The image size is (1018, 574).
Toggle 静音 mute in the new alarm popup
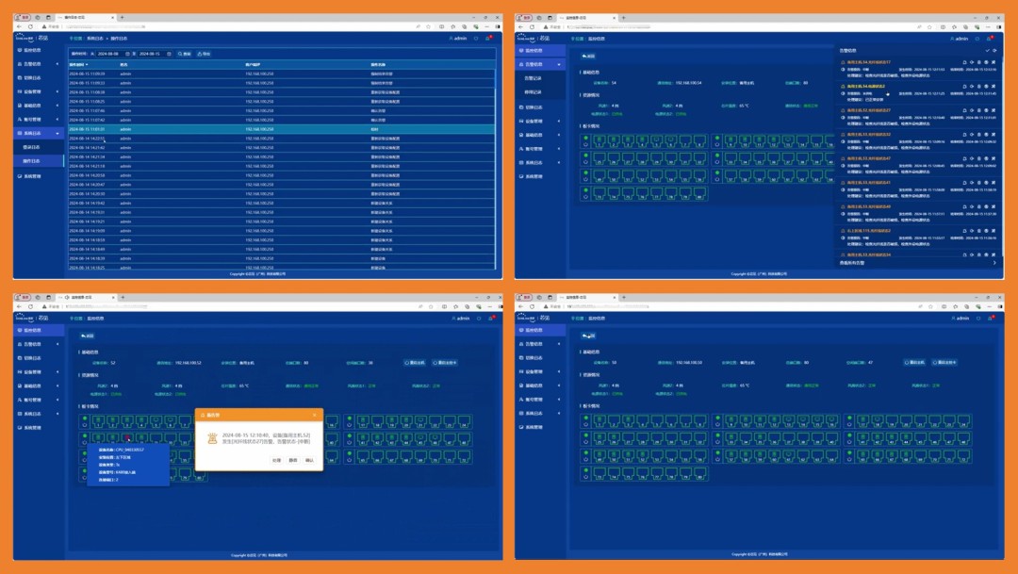(x=292, y=460)
